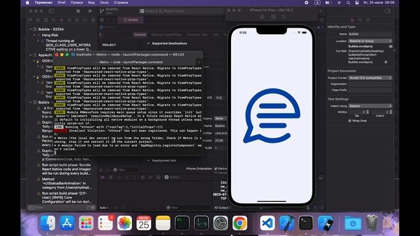
Task: Select the Bubble editor tab
Action: point(131,20)
